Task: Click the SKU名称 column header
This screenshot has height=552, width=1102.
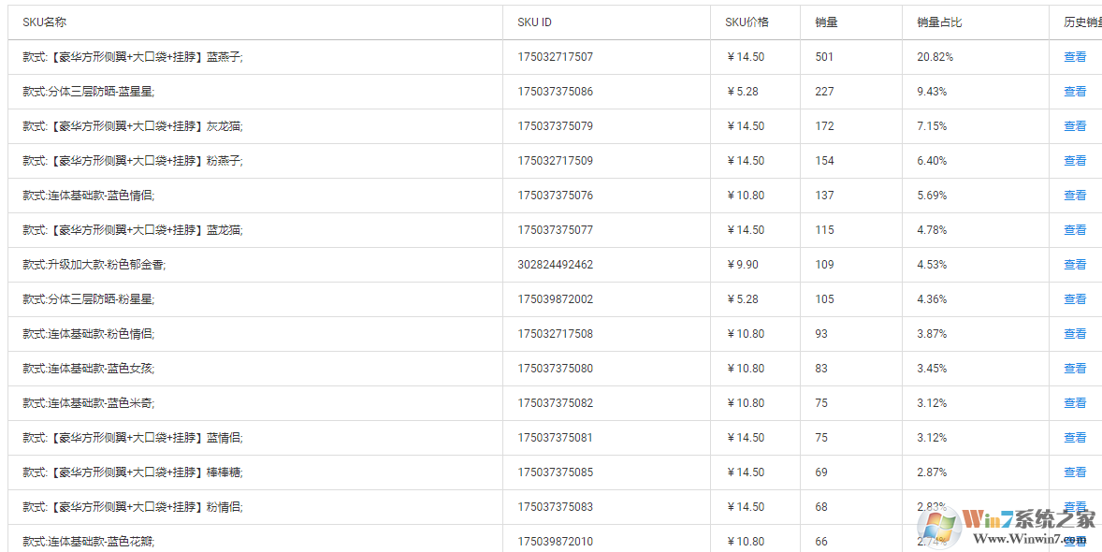Action: (44, 22)
